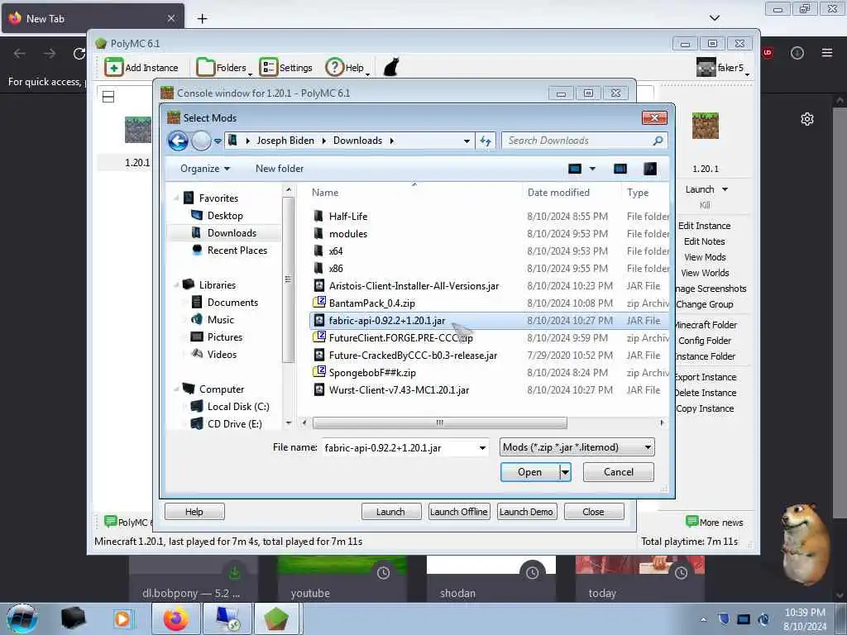Collapse the Favorites tree node
The height and width of the screenshot is (635, 847).
tap(176, 198)
